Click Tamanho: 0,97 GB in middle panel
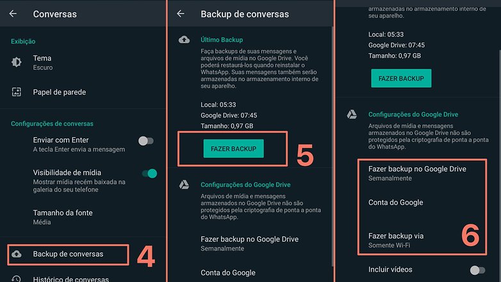 click(x=227, y=126)
